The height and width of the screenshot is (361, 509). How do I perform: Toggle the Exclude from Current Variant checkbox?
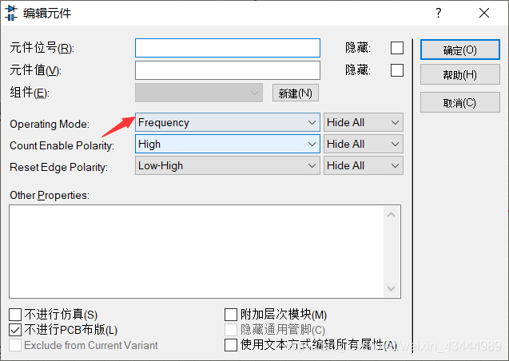(x=15, y=345)
